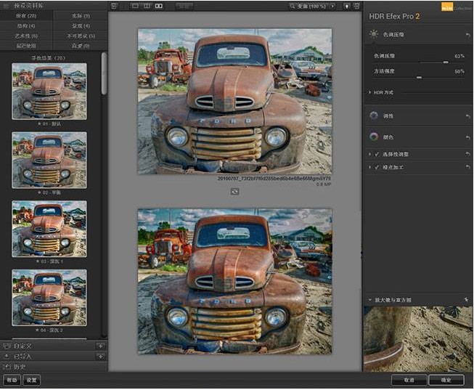The image size is (474, 390).
Task: Select the All (28) preset category
Action: click(x=26, y=16)
